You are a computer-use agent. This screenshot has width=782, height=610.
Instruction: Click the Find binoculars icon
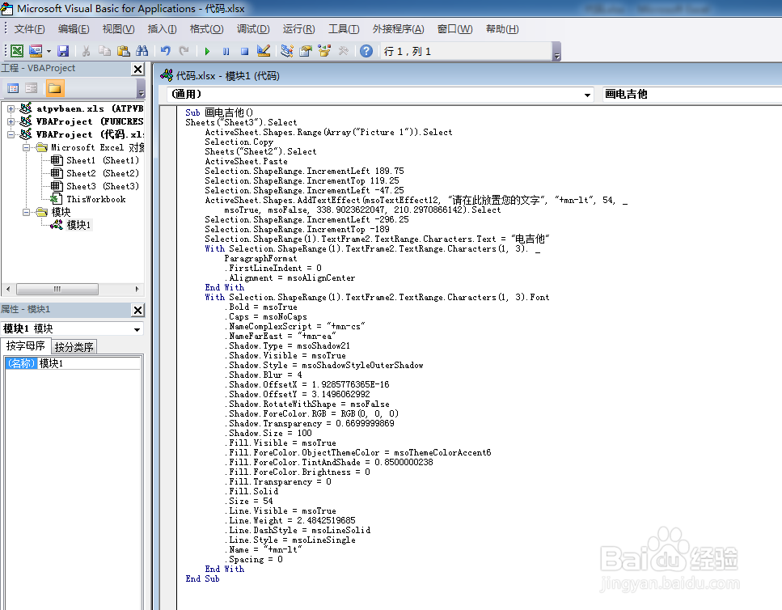click(x=142, y=51)
